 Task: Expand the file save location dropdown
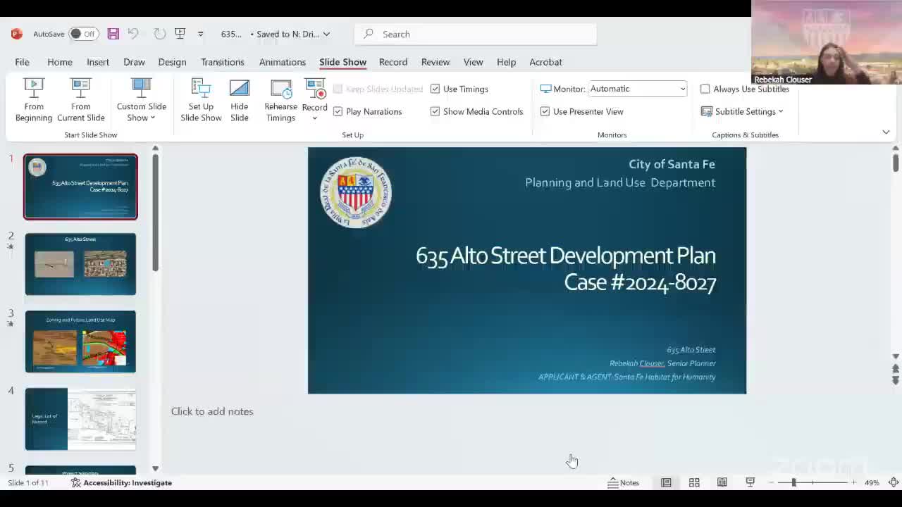[x=326, y=34]
